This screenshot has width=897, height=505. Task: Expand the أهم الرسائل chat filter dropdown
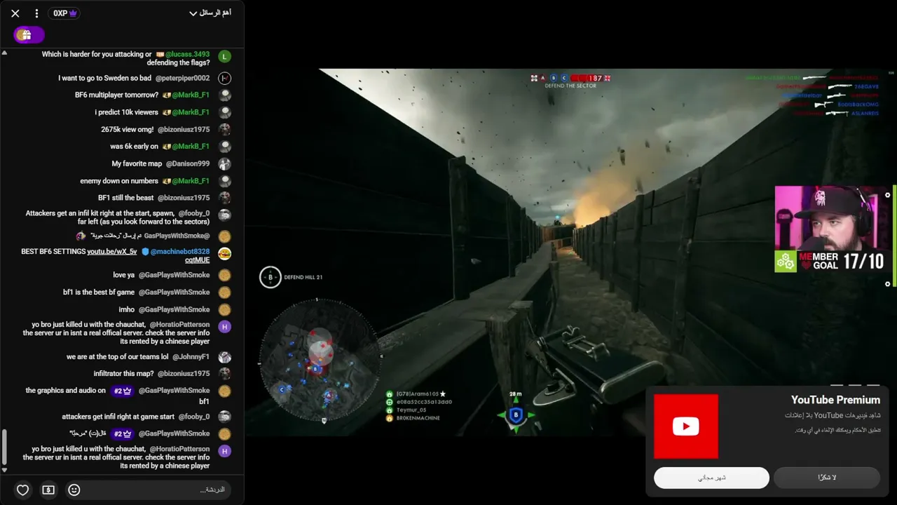point(210,13)
